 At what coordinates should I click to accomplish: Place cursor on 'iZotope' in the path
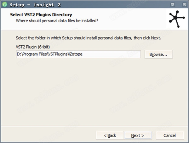click(75, 54)
